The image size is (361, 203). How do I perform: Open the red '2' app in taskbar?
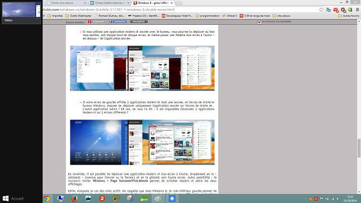[x=102, y=198]
